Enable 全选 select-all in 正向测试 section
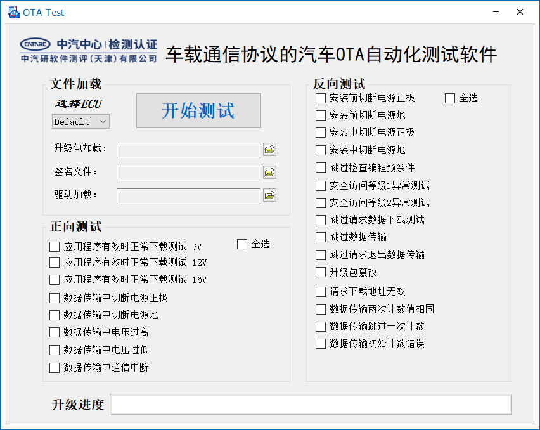 [x=241, y=244]
